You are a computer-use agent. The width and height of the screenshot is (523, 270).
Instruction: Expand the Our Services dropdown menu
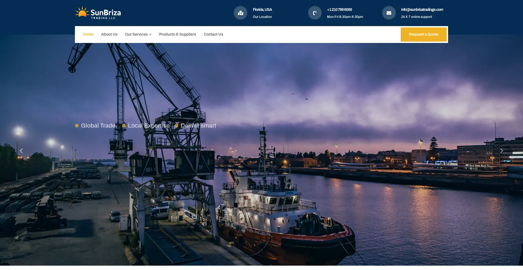tap(138, 35)
